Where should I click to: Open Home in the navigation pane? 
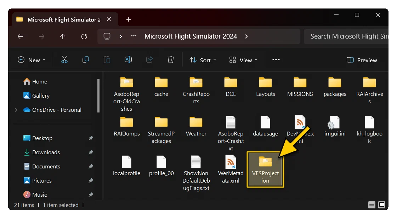coord(35,82)
